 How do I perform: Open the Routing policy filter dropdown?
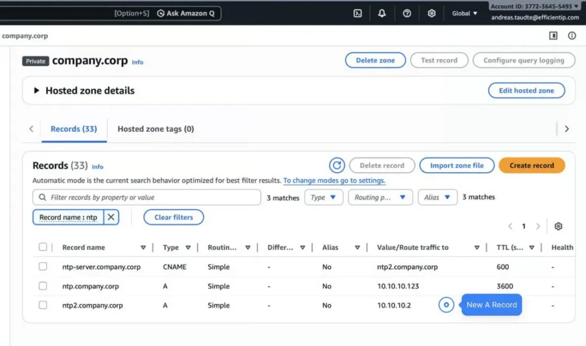tap(381, 197)
